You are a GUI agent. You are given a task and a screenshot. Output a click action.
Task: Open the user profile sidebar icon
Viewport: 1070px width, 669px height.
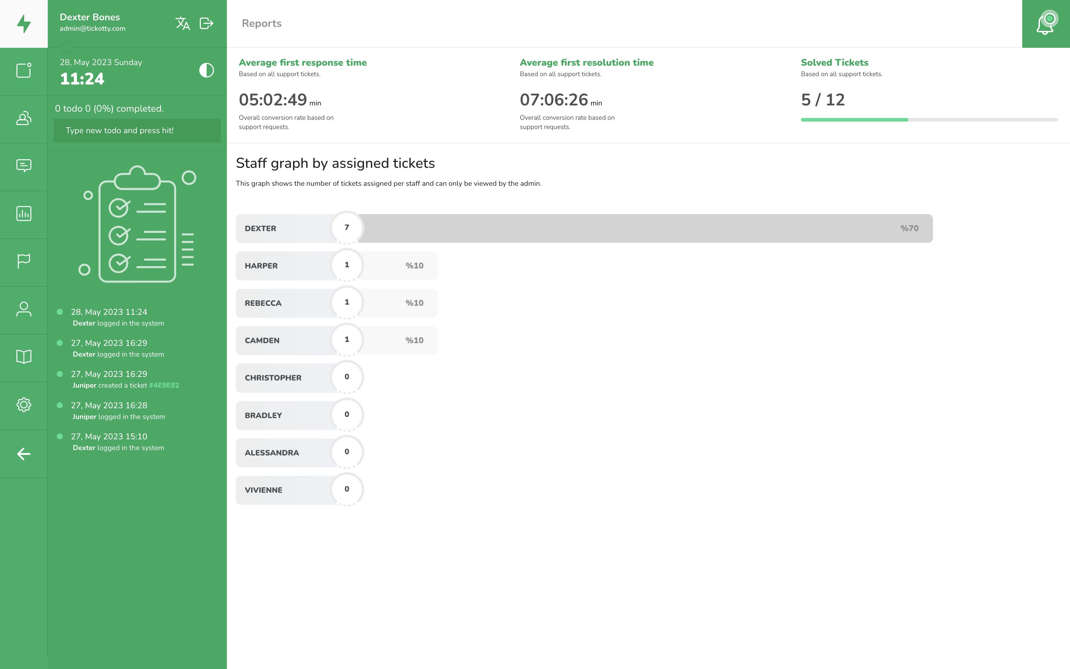[x=24, y=309]
